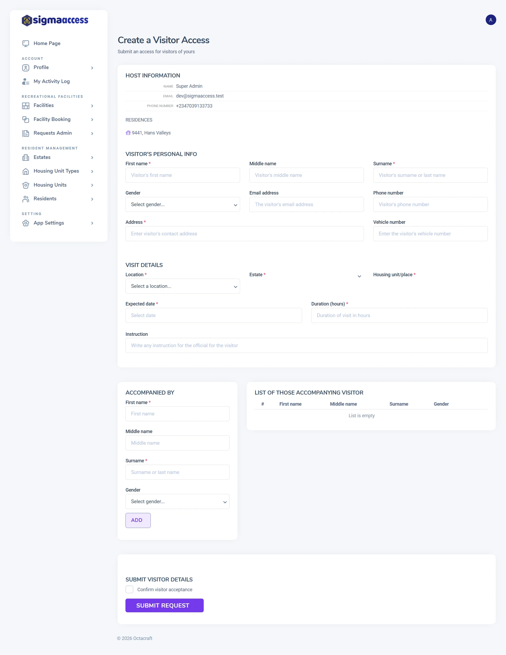Viewport: 506px width, 655px height.
Task: Expand the App Settings submenu chevron
Action: coord(92,223)
